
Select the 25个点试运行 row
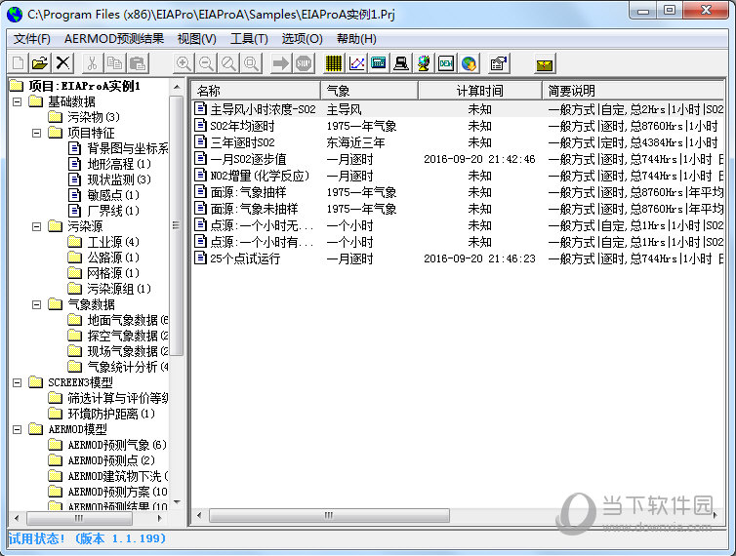coord(458,258)
